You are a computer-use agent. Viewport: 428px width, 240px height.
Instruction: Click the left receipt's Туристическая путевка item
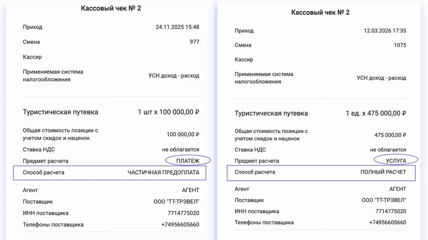pos(60,112)
